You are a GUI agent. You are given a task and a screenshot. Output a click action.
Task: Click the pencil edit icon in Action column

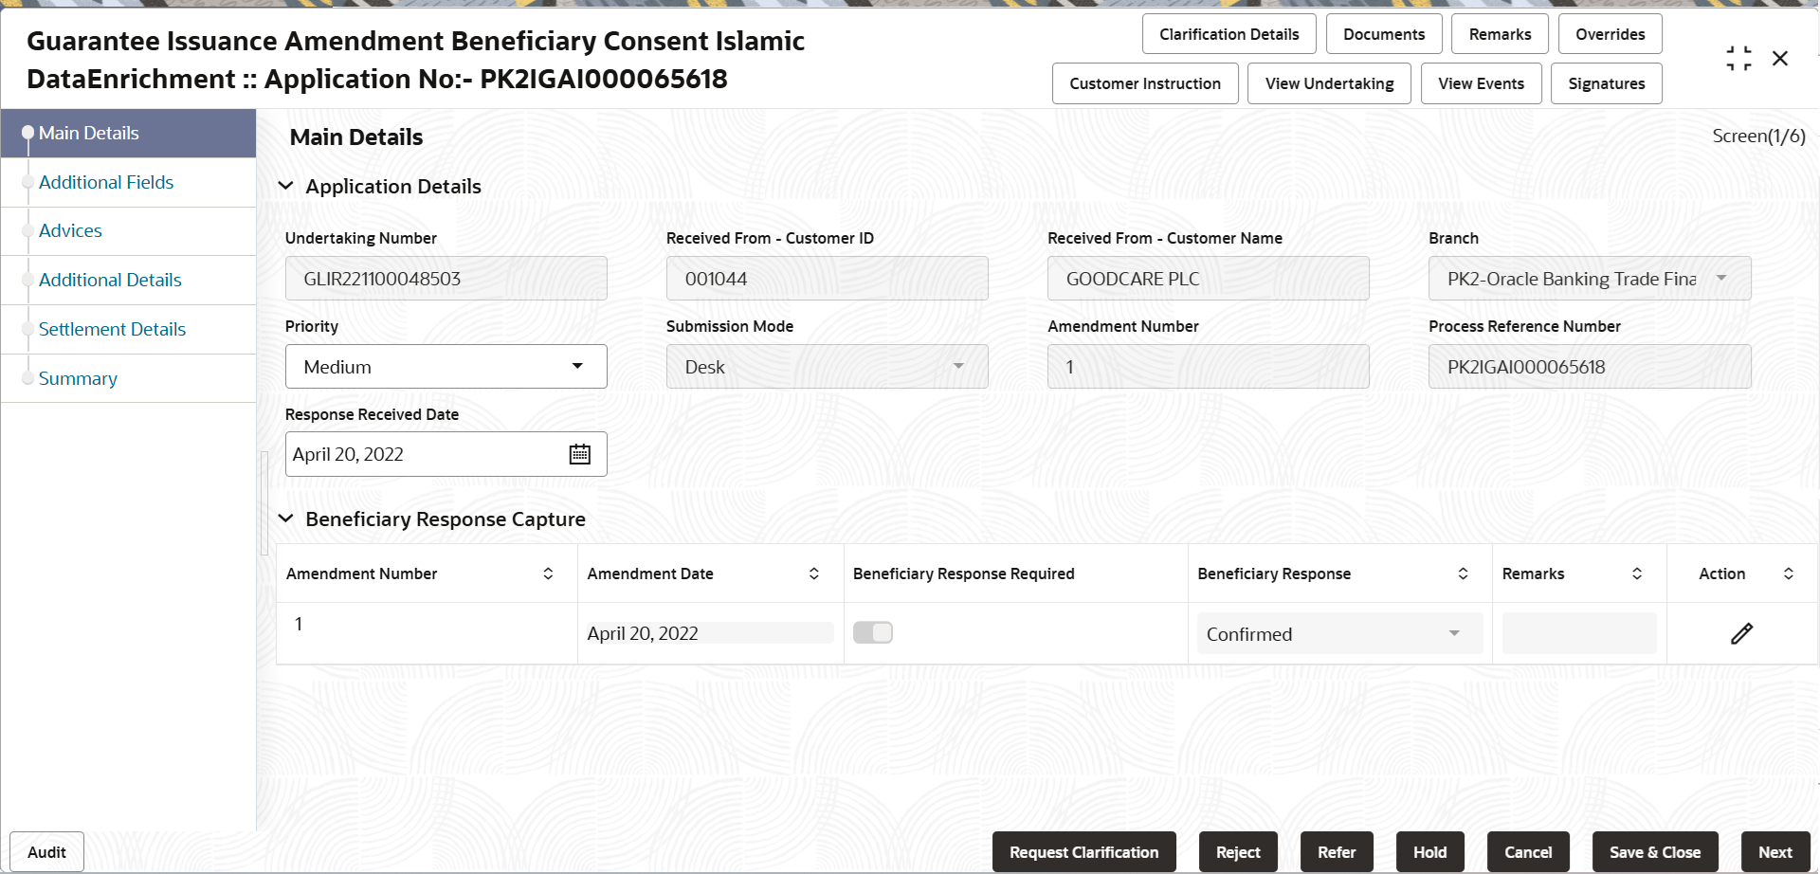coord(1741,633)
